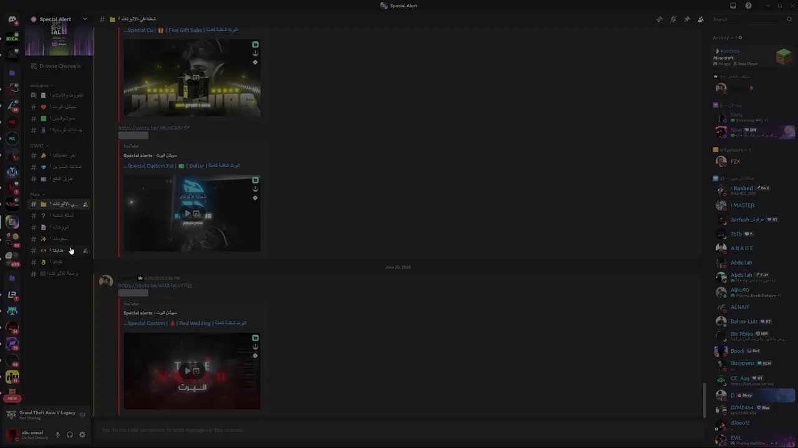The height and width of the screenshot is (448, 798).
Task: Click Special alerts author name in Dollar embed
Action: pyautogui.click(x=150, y=155)
